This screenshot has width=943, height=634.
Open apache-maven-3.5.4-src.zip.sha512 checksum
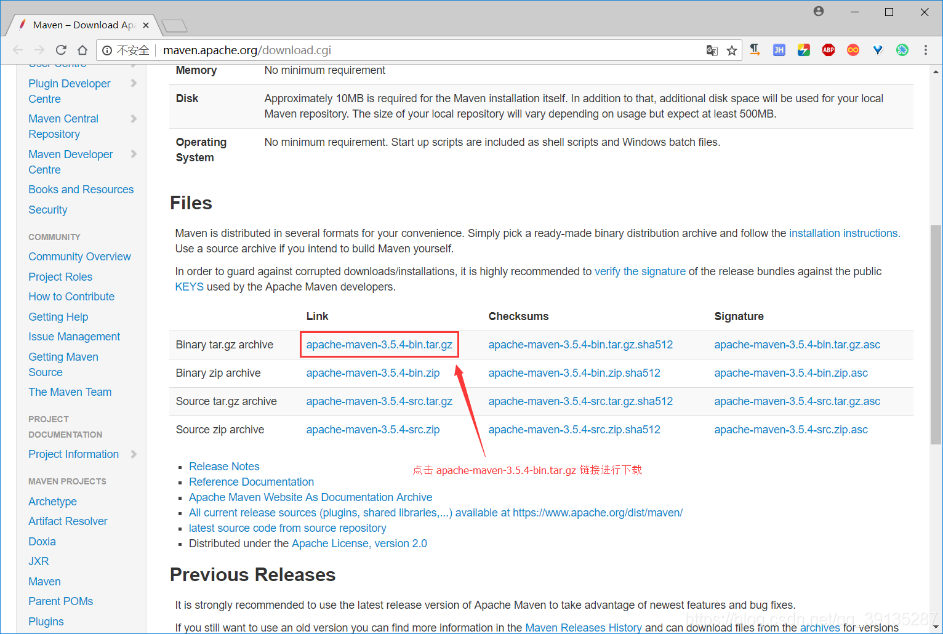point(574,430)
